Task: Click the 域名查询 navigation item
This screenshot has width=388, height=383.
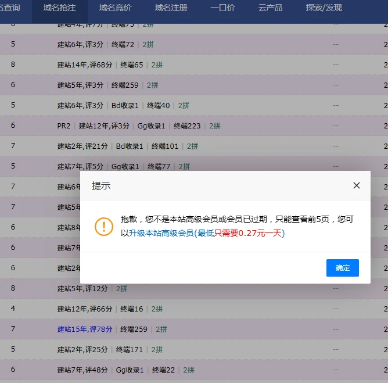Action: pyautogui.click(x=10, y=8)
